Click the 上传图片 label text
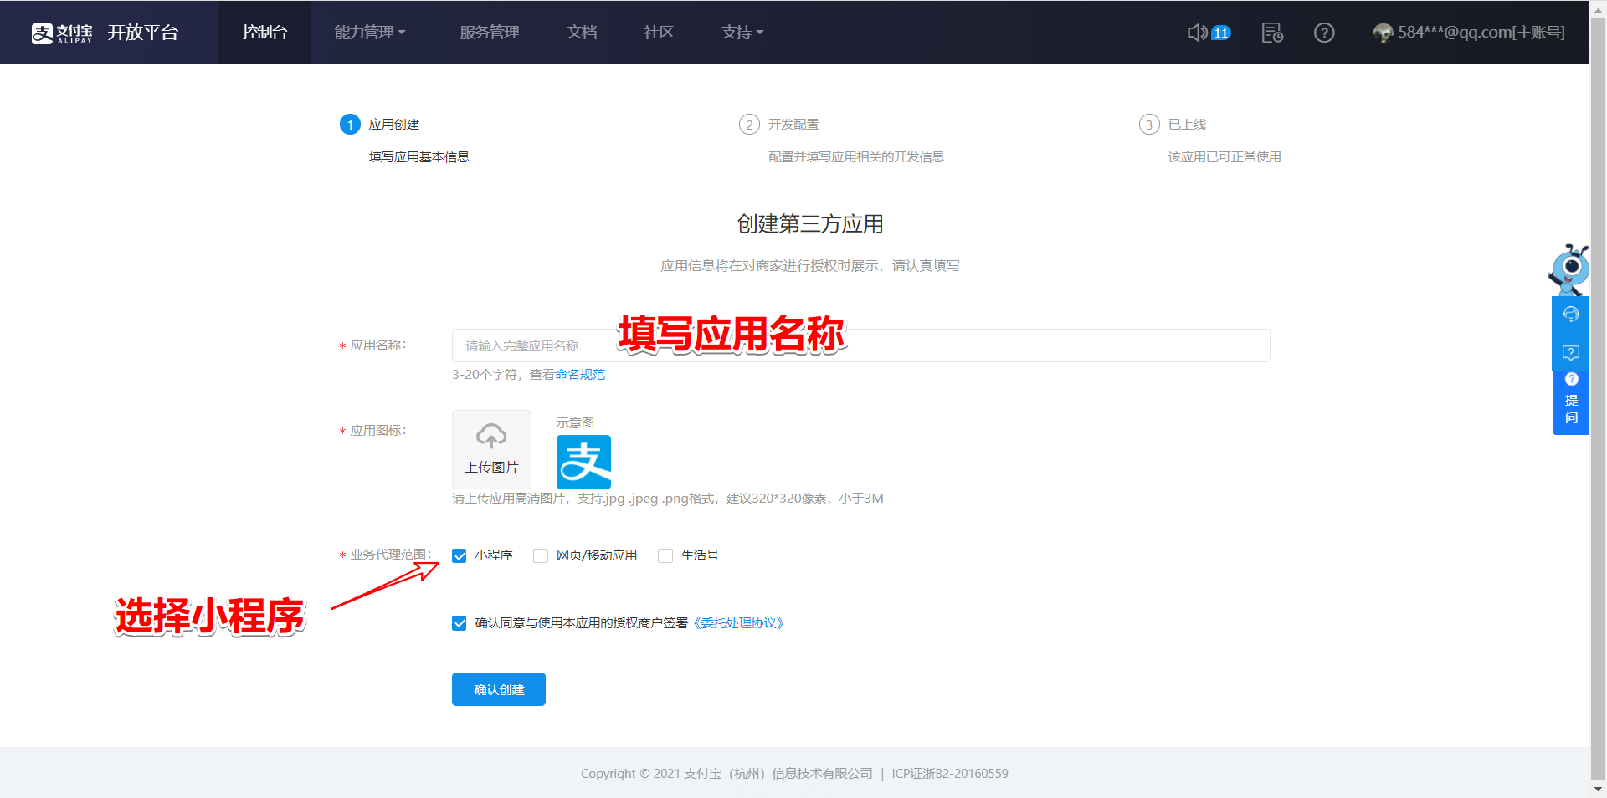The height and width of the screenshot is (798, 1607). click(491, 468)
